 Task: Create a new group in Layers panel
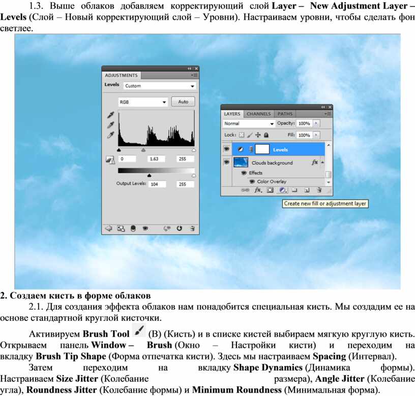click(294, 190)
